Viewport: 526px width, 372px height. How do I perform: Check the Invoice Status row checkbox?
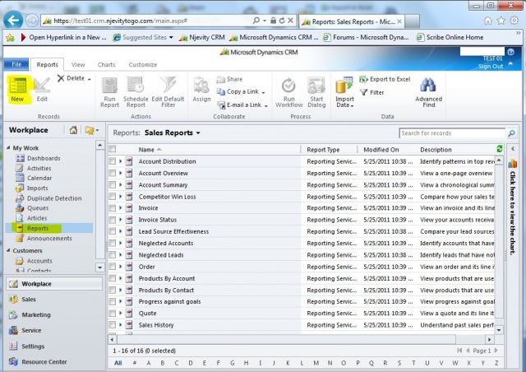112,220
